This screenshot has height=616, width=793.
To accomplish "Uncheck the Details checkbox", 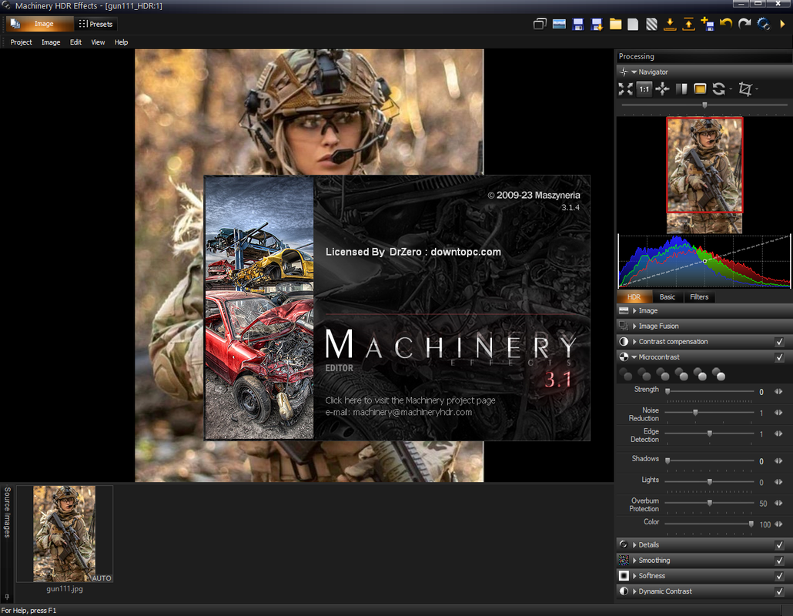I will [x=779, y=545].
